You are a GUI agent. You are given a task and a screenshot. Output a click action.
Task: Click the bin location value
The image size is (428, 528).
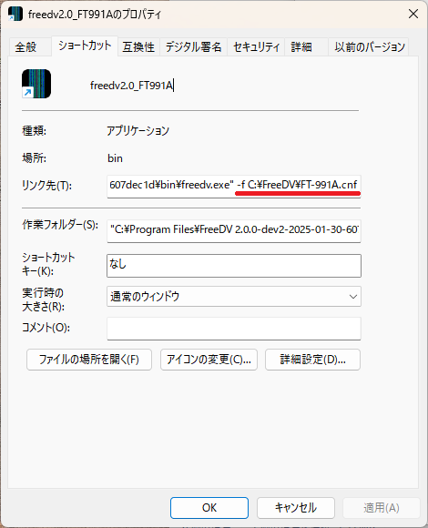tap(115, 158)
